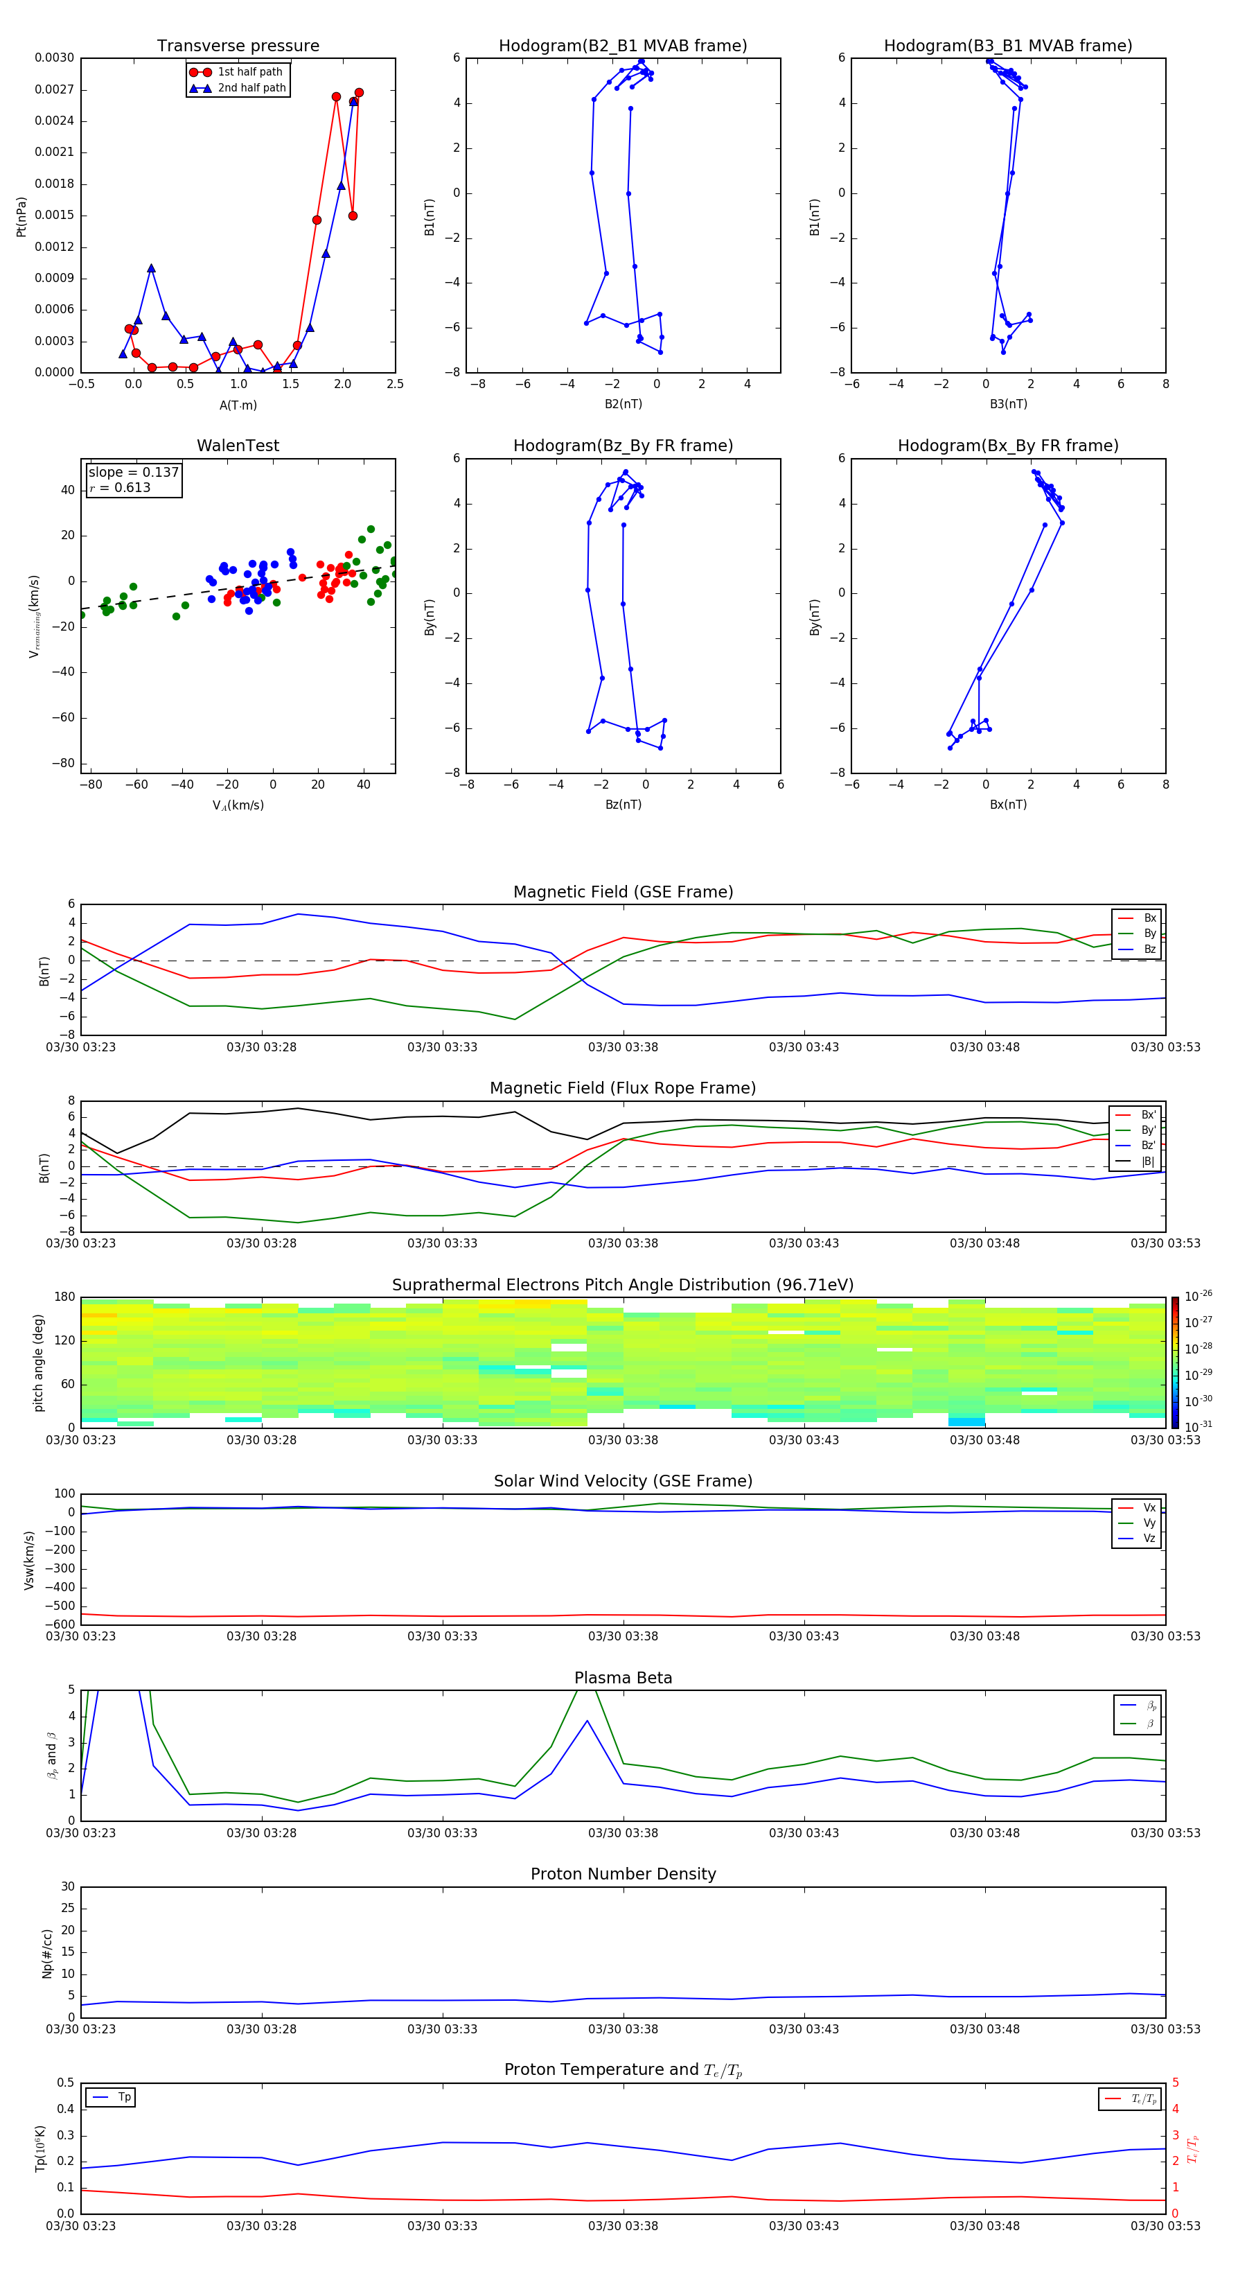Click the "slope = 0.137" annotation

(134, 473)
